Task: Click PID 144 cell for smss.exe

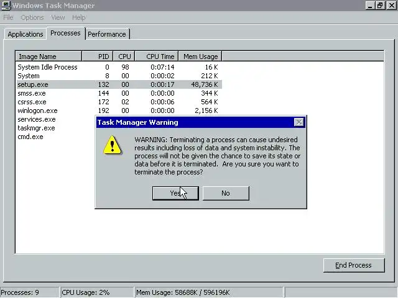Action: click(104, 93)
